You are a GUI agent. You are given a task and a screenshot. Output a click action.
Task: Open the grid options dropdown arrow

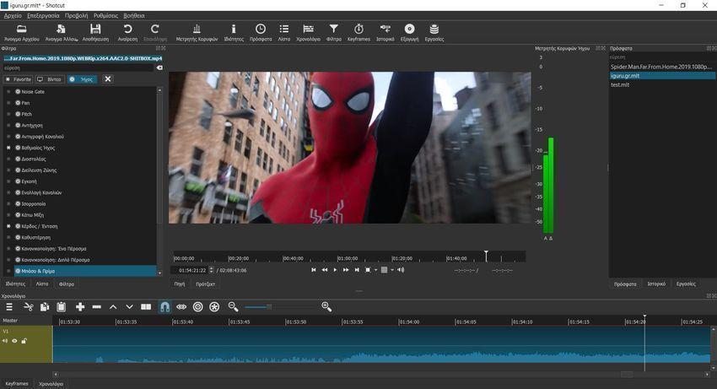coord(392,270)
